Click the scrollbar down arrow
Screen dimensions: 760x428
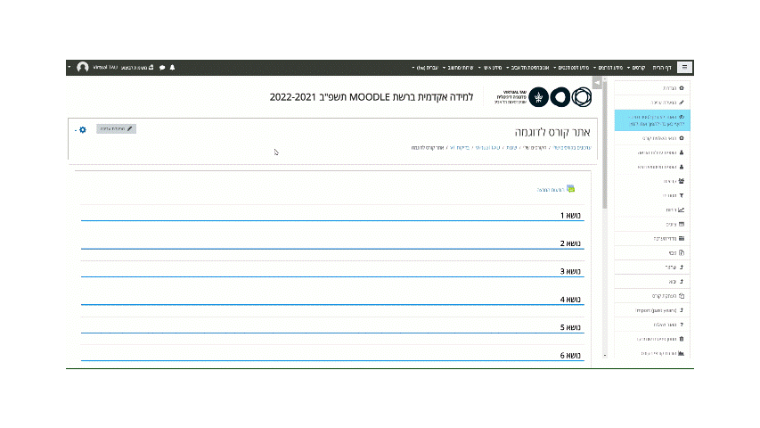click(604, 355)
